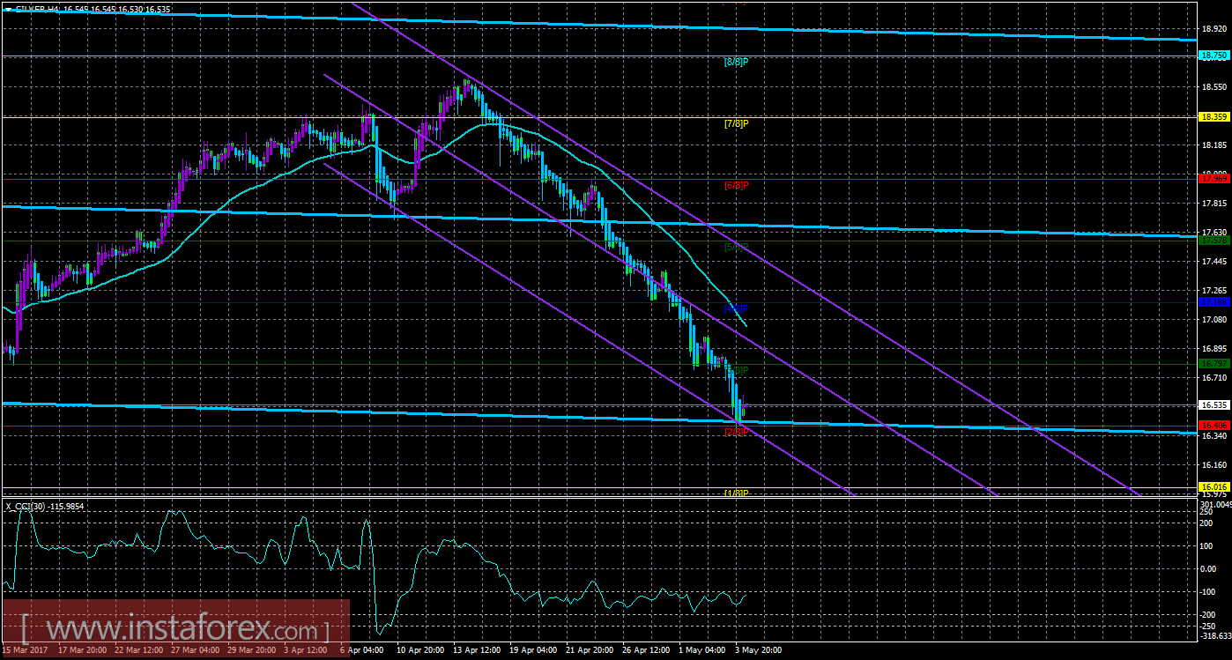Image resolution: width=1232 pixels, height=660 pixels.
Task: Select the [8/8]P Murrey level label
Action: tap(736, 62)
